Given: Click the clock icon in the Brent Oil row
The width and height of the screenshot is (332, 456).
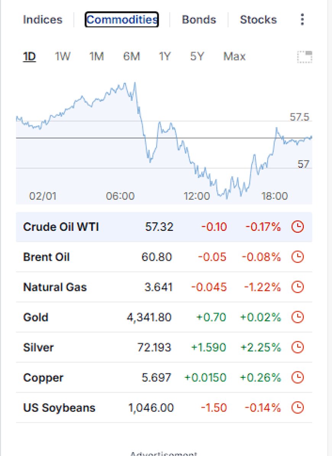Looking at the screenshot, I should 297,257.
